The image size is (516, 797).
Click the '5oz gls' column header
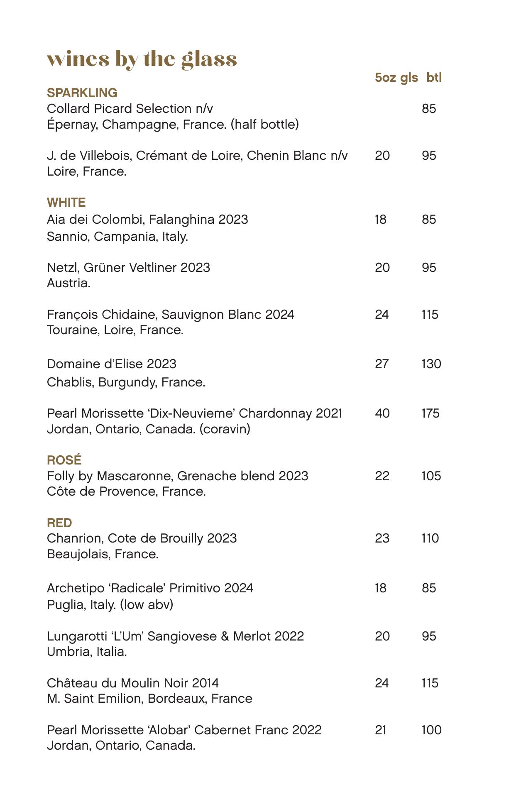pos(396,78)
